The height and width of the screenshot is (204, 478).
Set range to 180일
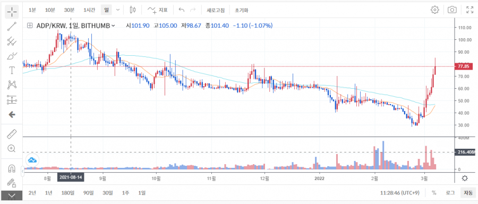(x=67, y=193)
